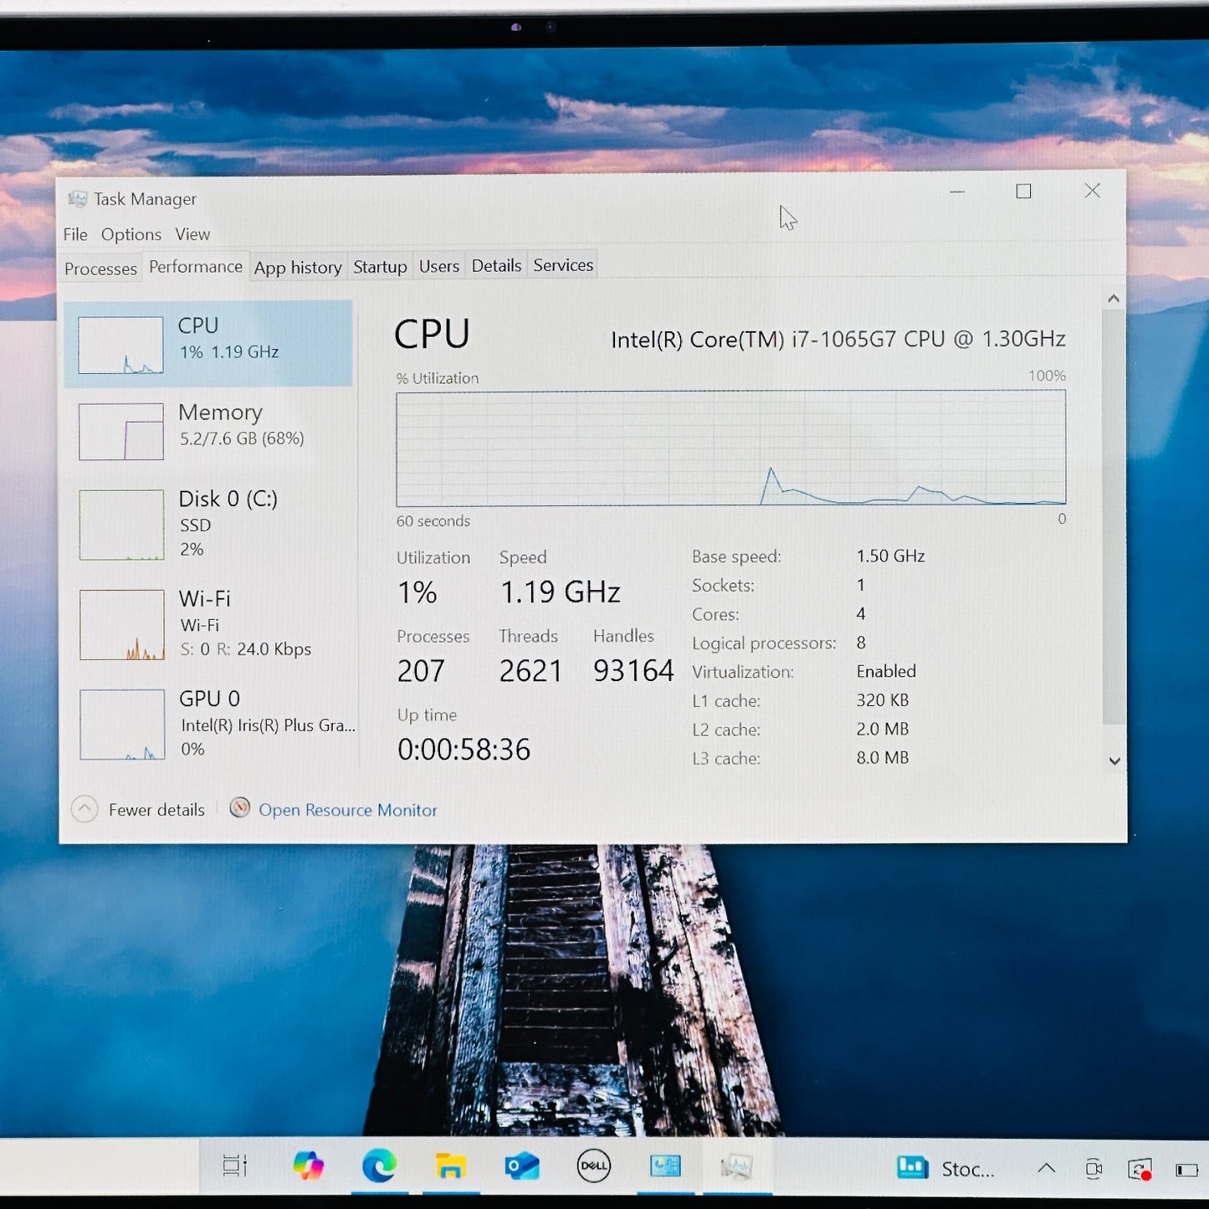Open Outlook from the taskbar
Viewport: 1209px width, 1209px height.
click(x=522, y=1165)
